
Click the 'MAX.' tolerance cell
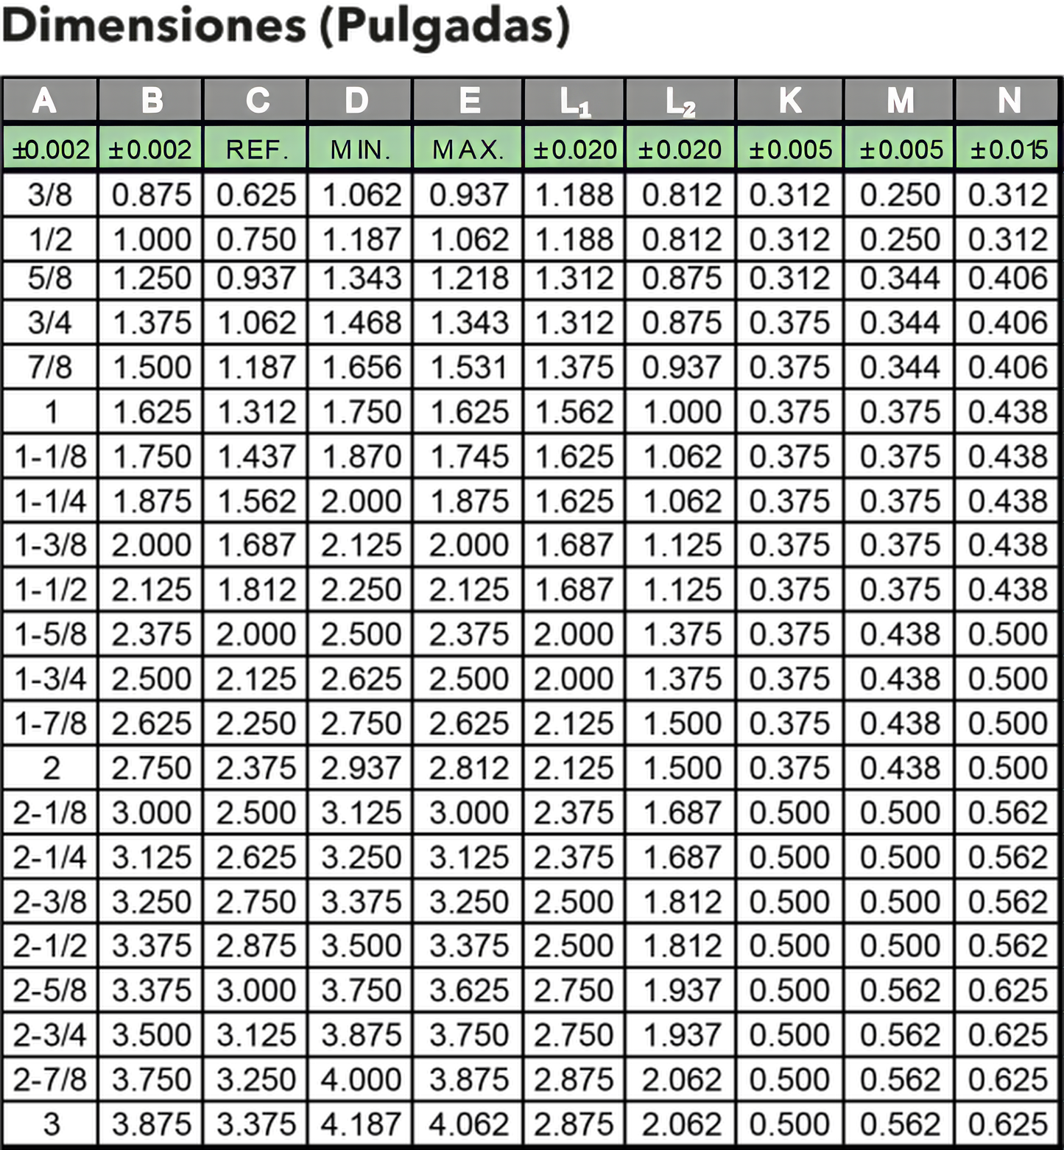point(468,149)
